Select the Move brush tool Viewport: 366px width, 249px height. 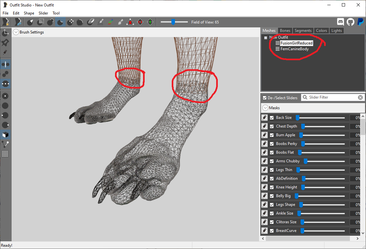point(70,22)
